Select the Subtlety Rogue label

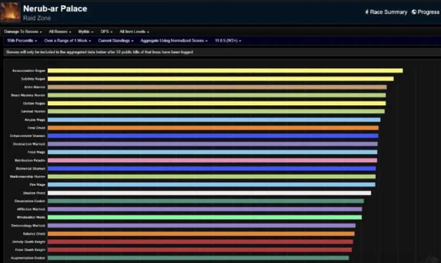33,79
